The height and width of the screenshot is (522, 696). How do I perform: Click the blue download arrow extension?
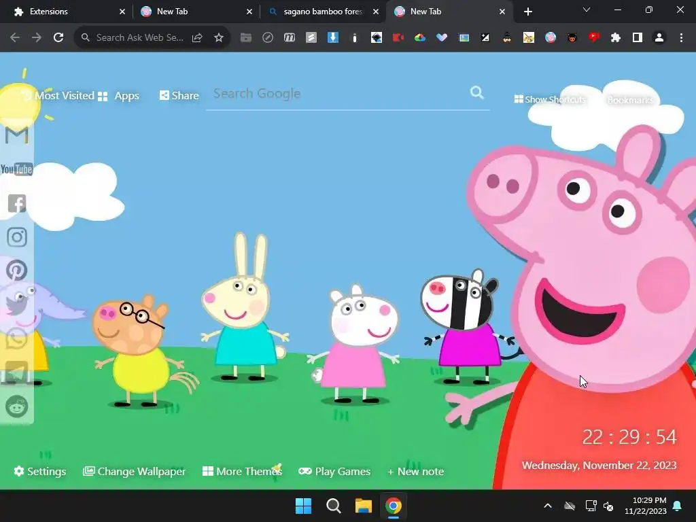coord(333,38)
